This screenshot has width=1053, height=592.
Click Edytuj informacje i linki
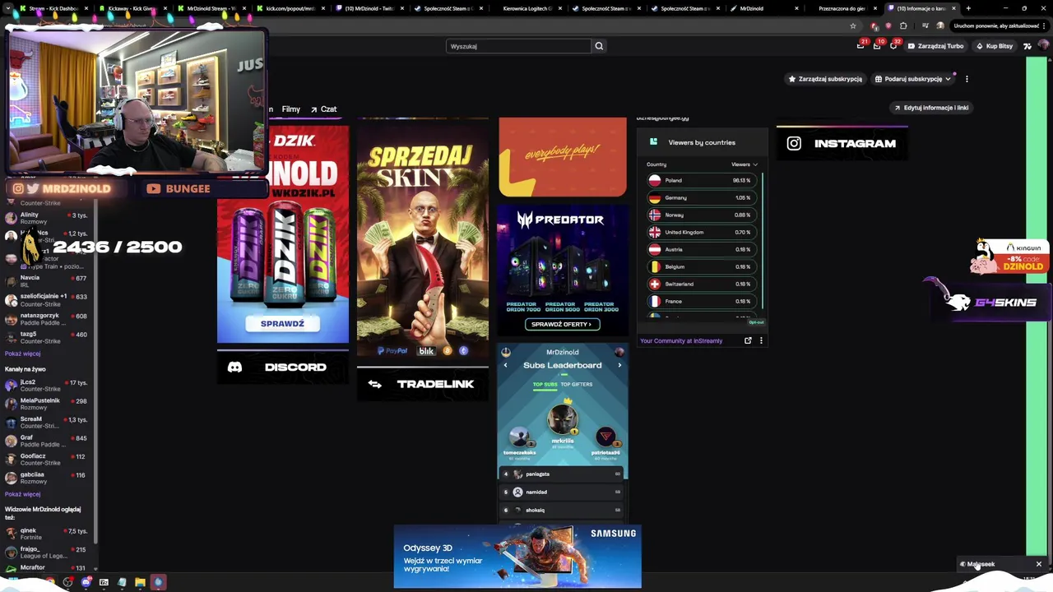coord(930,108)
